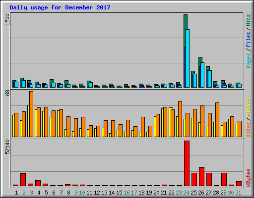Click green day label '10'
This screenshot has height=198, width=254.
pyautogui.click(x=82, y=193)
